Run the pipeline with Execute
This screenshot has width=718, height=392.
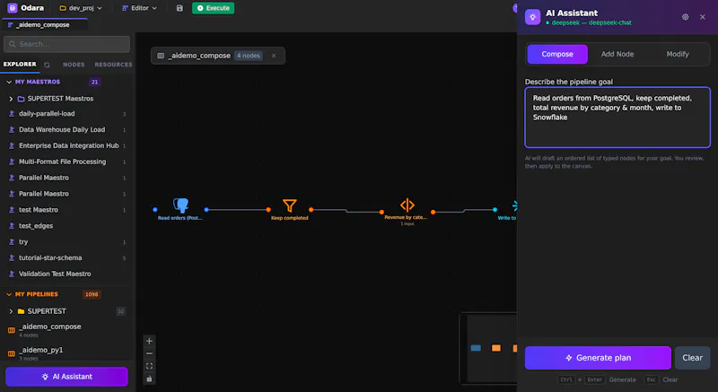213,8
